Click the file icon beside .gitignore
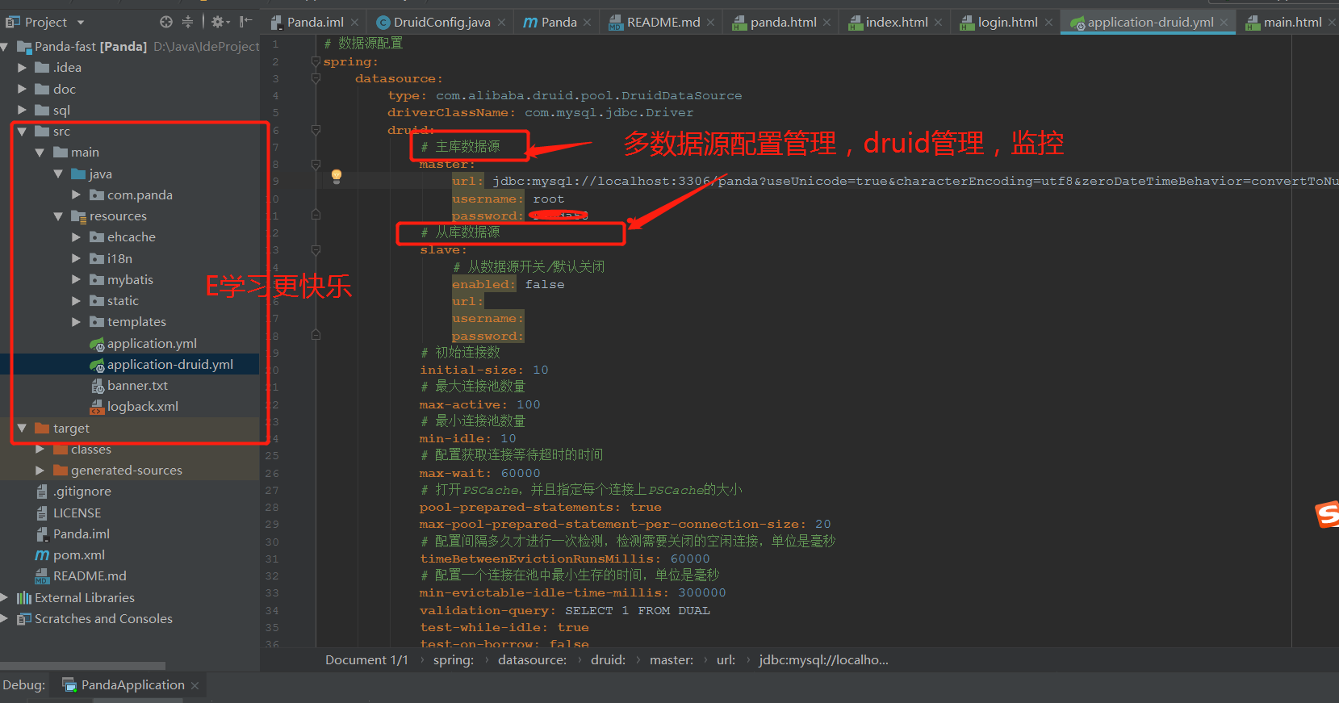The width and height of the screenshot is (1339, 703). tap(42, 492)
